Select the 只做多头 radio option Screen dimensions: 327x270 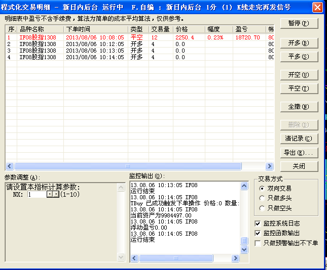pyautogui.click(x=275, y=198)
